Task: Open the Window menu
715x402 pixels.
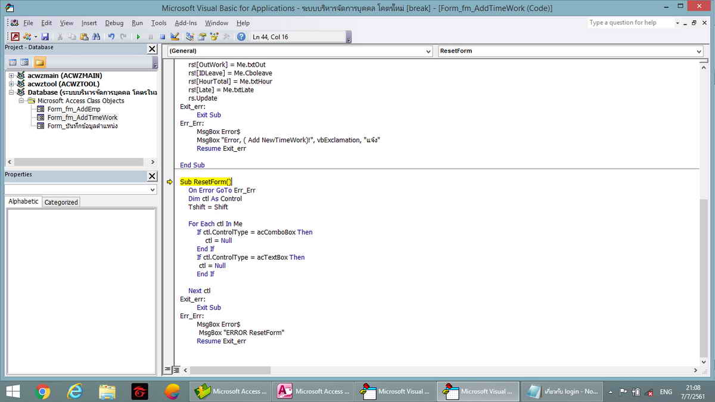Action: [216, 23]
